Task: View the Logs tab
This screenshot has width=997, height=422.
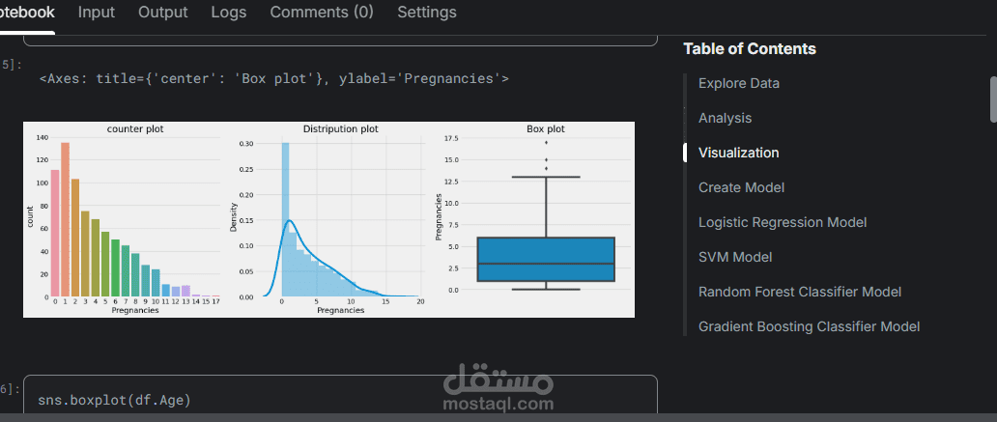Action: click(x=228, y=13)
